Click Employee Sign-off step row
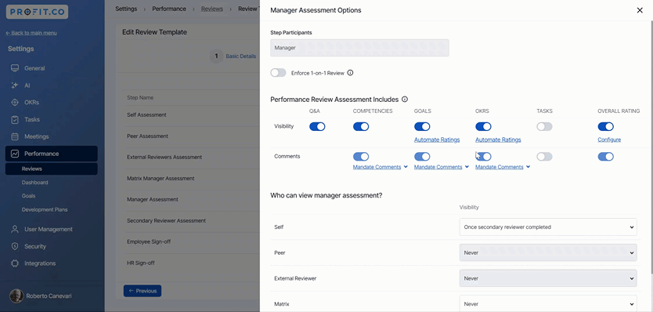The image size is (653, 312). (191, 241)
